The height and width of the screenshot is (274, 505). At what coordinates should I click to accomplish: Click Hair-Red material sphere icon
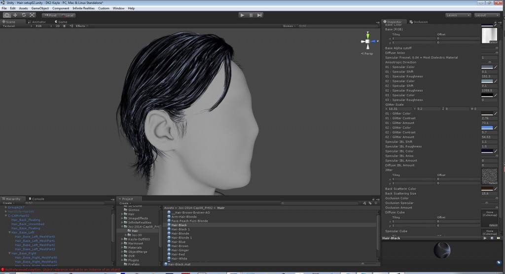[x=169, y=254]
